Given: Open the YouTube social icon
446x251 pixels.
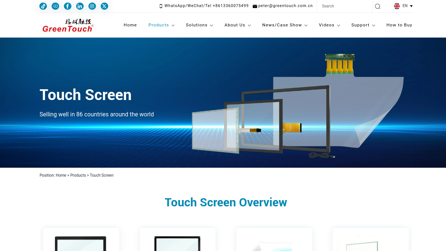Looking at the screenshot, I should click(55, 6).
